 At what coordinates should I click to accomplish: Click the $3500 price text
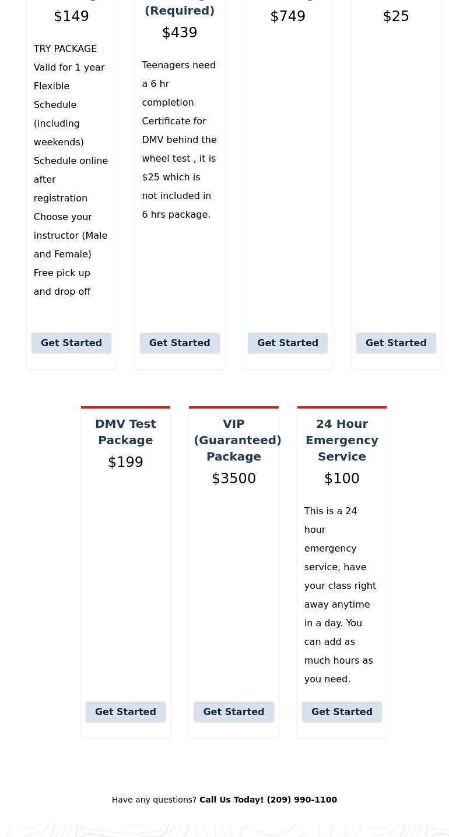(x=234, y=479)
